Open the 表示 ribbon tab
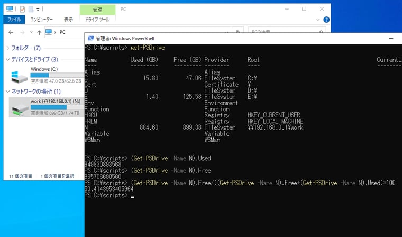 [x=68, y=20]
